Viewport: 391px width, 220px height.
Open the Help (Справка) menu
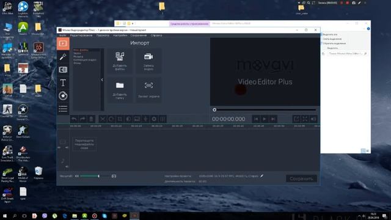click(156, 35)
